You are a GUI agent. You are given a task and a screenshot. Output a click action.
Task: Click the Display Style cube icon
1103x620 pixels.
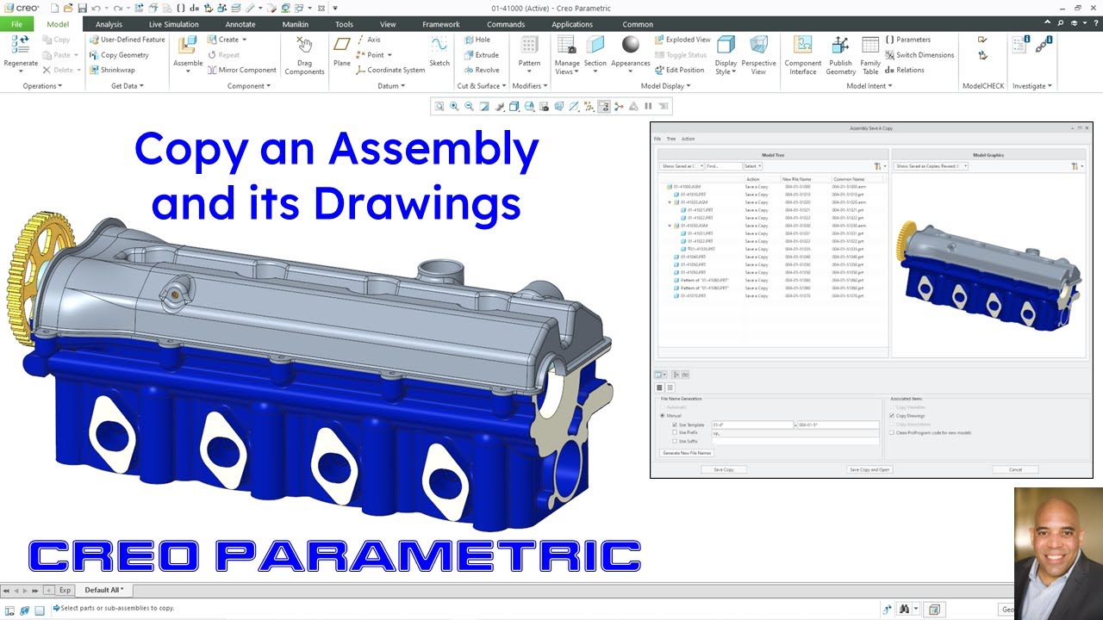tap(726, 45)
